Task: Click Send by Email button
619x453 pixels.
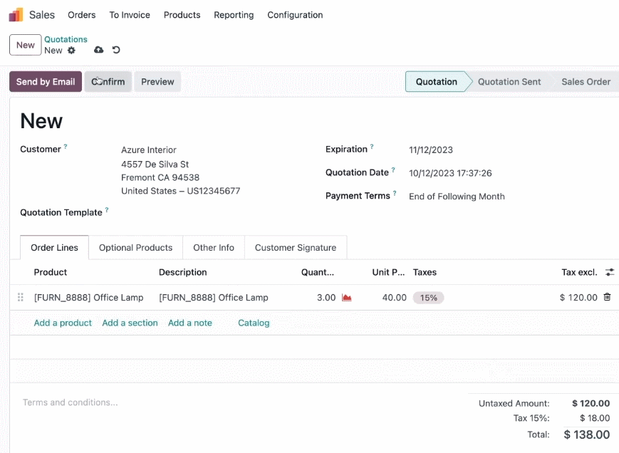Action: (x=46, y=82)
